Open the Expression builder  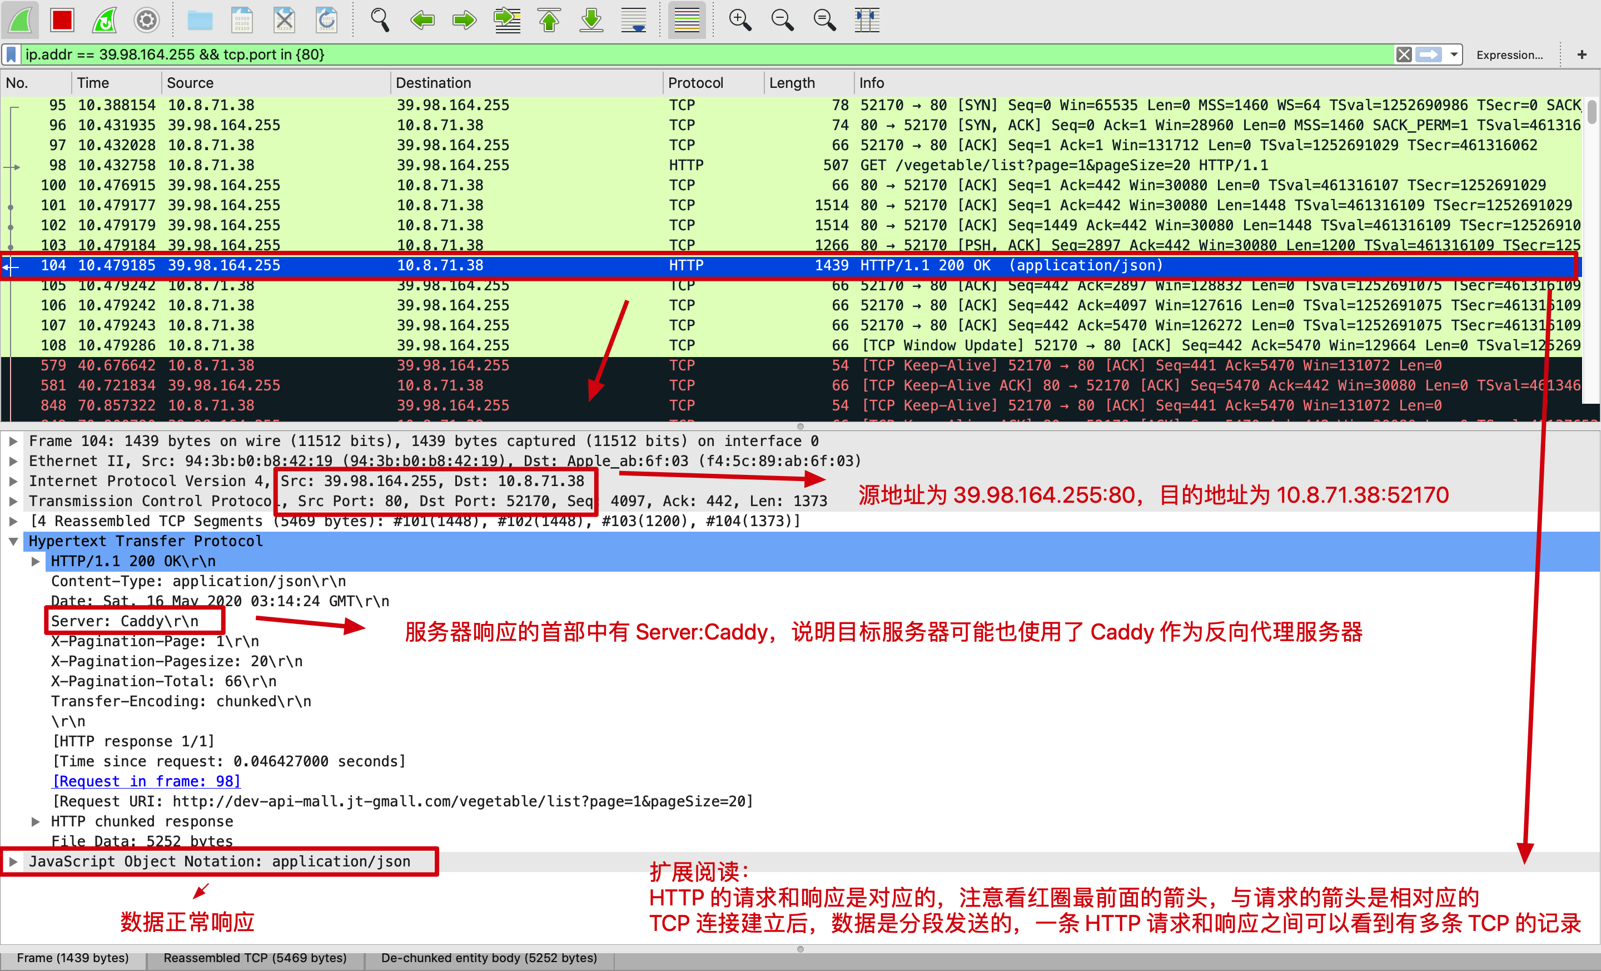(1509, 55)
